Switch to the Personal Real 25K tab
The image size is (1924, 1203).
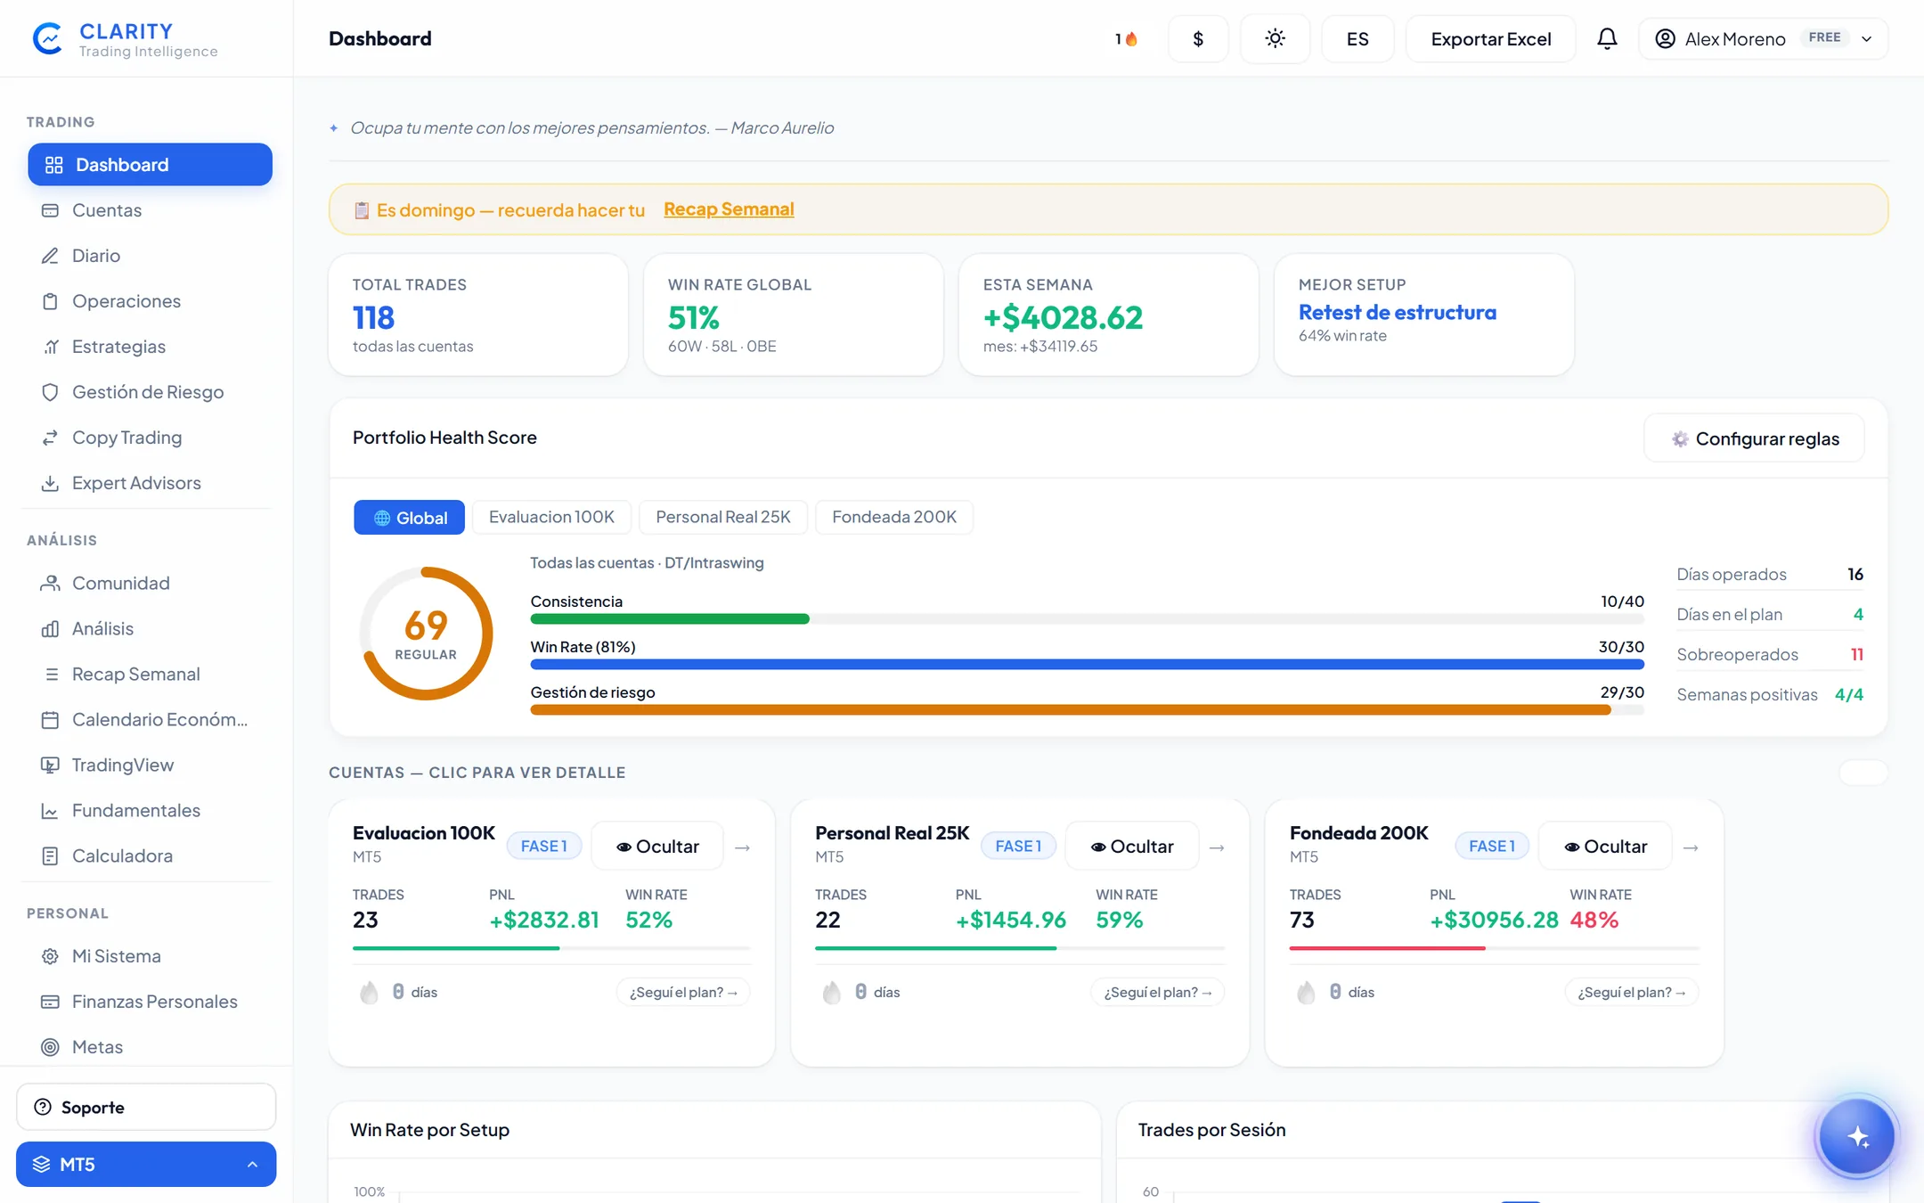click(x=723, y=517)
